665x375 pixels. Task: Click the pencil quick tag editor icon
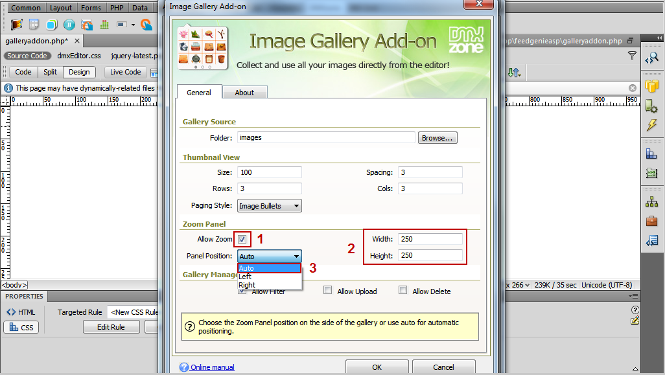tap(635, 321)
